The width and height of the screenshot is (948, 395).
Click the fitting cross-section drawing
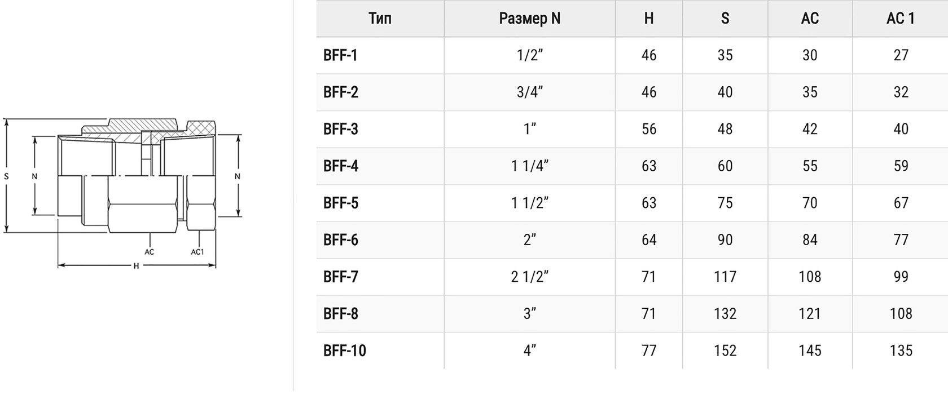click(137, 176)
